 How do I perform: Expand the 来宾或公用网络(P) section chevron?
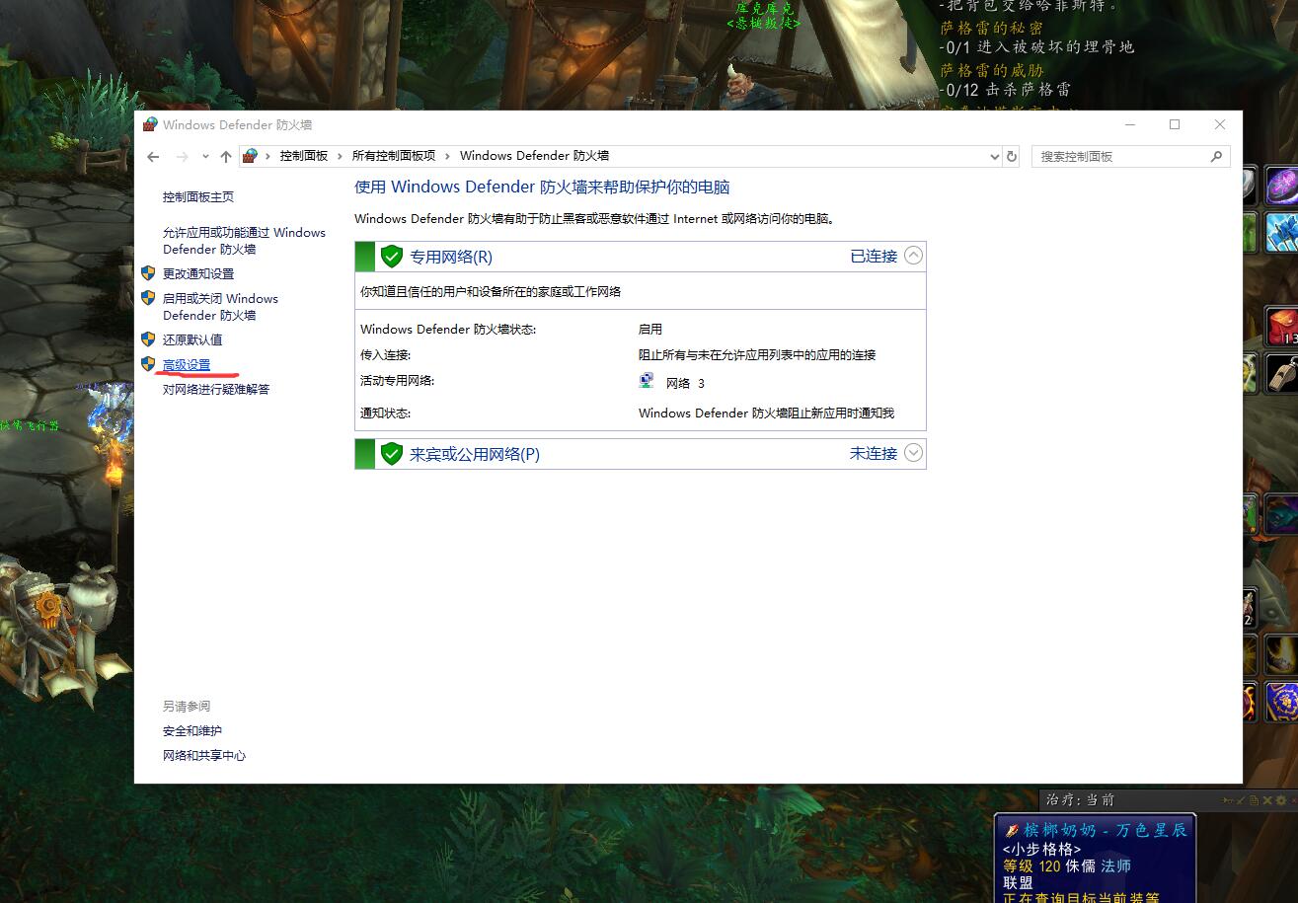coord(914,453)
